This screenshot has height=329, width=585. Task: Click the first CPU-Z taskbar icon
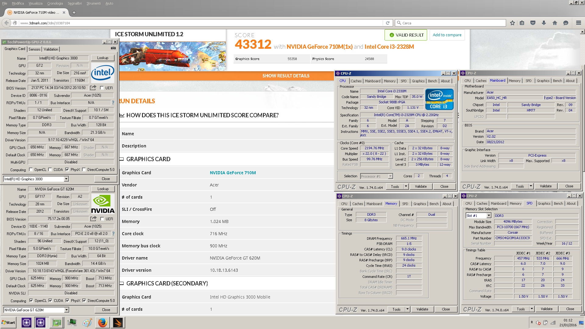point(27,322)
